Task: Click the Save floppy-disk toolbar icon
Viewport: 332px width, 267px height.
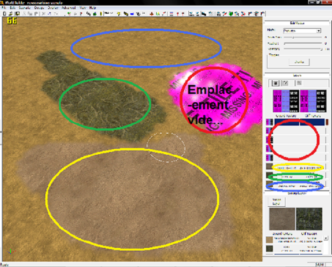Action: [x=17, y=14]
